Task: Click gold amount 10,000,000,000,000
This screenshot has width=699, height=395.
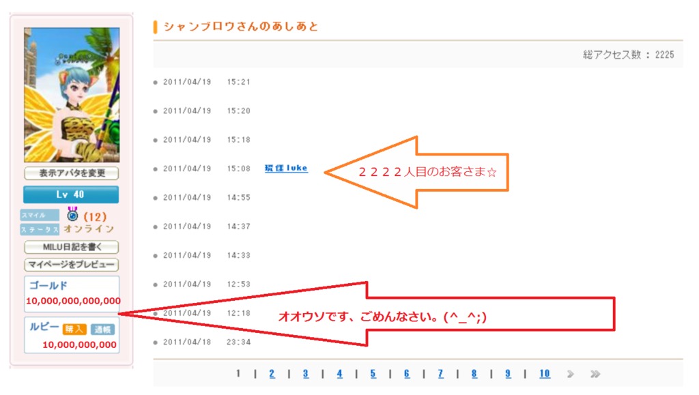Action: point(73,301)
